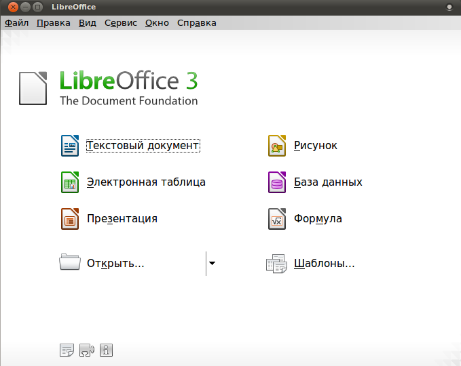Create a new Презентация
The width and height of the screenshot is (461, 366).
tap(122, 219)
